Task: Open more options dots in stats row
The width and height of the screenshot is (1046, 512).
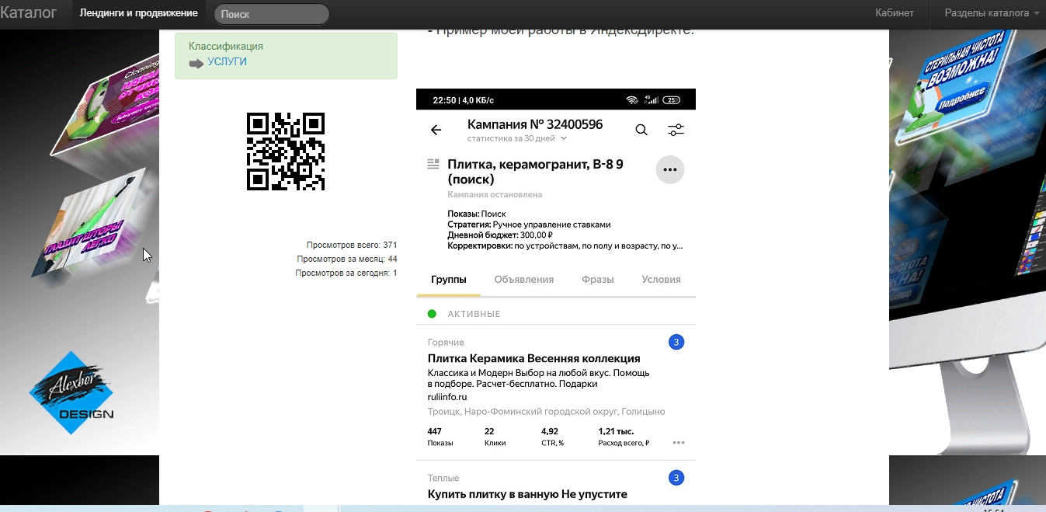Action: (679, 443)
